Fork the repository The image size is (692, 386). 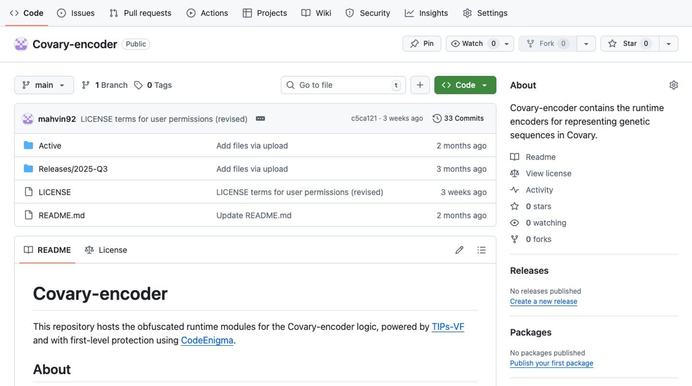(x=547, y=44)
